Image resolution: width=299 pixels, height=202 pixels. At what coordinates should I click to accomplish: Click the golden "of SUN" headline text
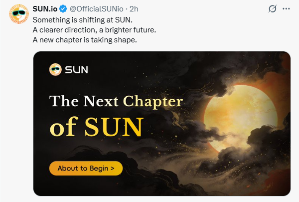(x=96, y=127)
